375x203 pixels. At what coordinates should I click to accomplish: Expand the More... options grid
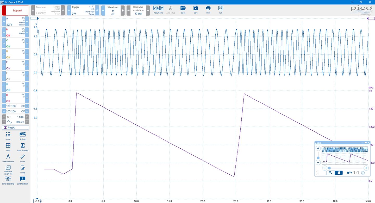point(8,136)
